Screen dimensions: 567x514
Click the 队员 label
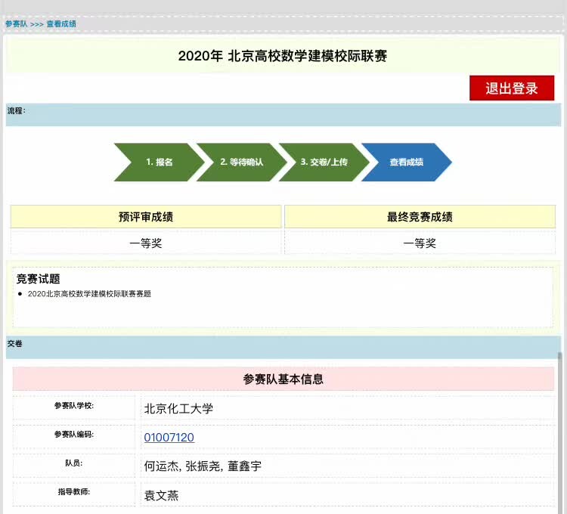[x=74, y=463]
